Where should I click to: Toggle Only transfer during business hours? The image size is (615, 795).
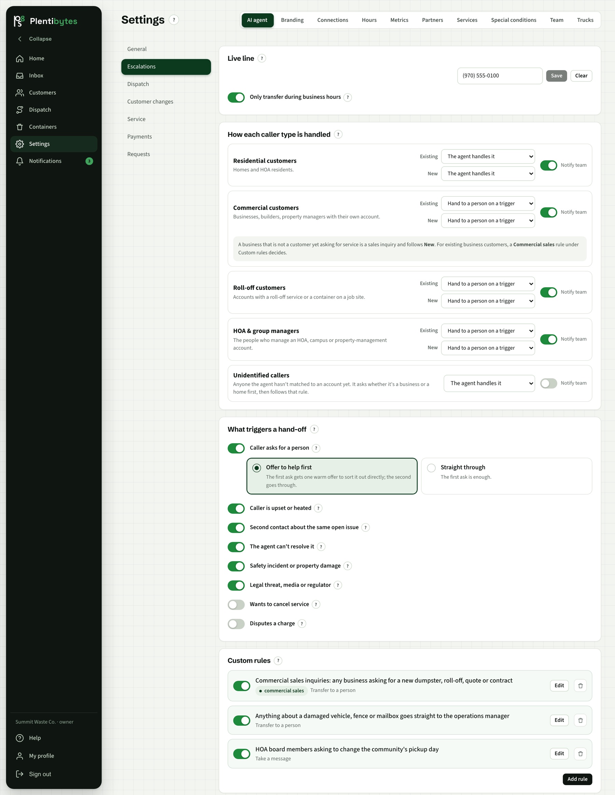[236, 97]
